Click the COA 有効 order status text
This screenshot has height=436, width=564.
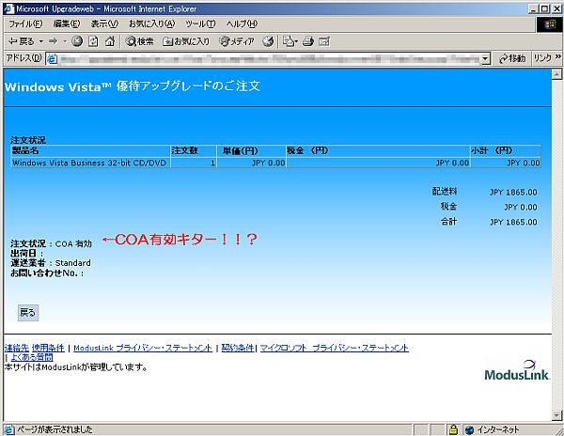(73, 243)
